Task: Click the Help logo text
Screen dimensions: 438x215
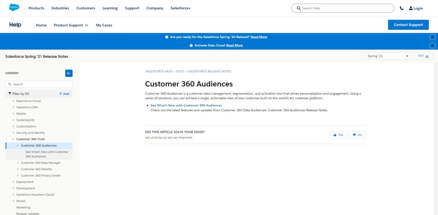Action: tap(15, 25)
